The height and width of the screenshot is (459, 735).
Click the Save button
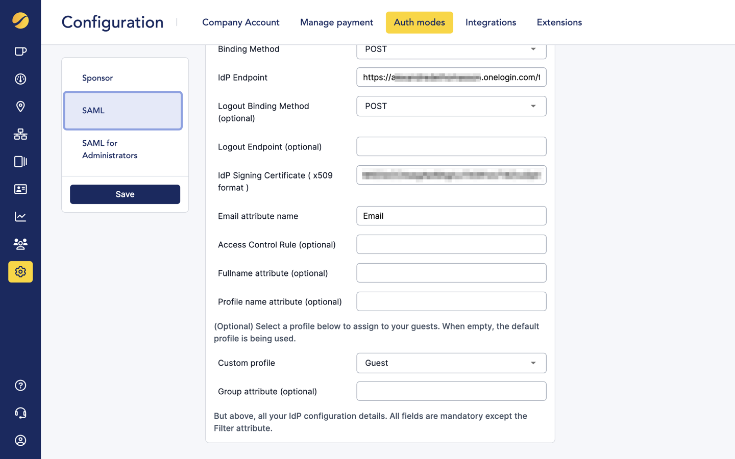[x=125, y=194]
